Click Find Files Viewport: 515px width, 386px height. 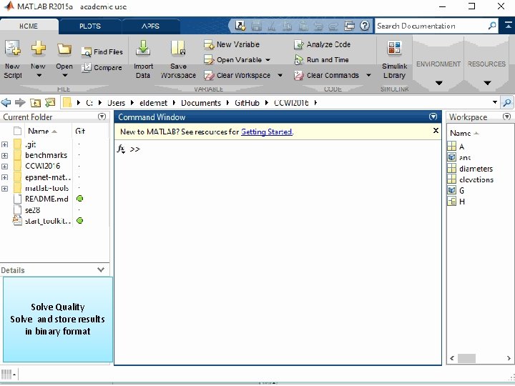click(x=102, y=52)
